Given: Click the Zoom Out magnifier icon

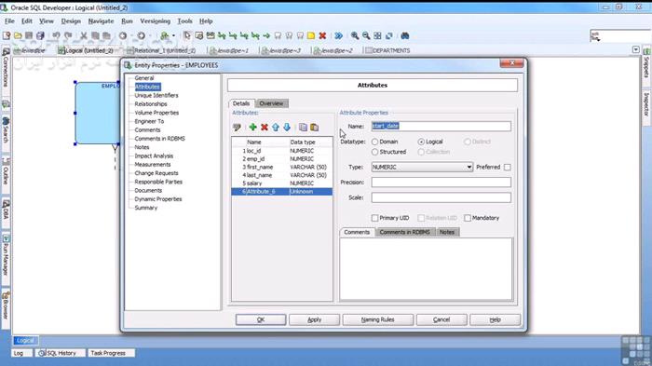Looking at the screenshot, I should (x=366, y=35).
